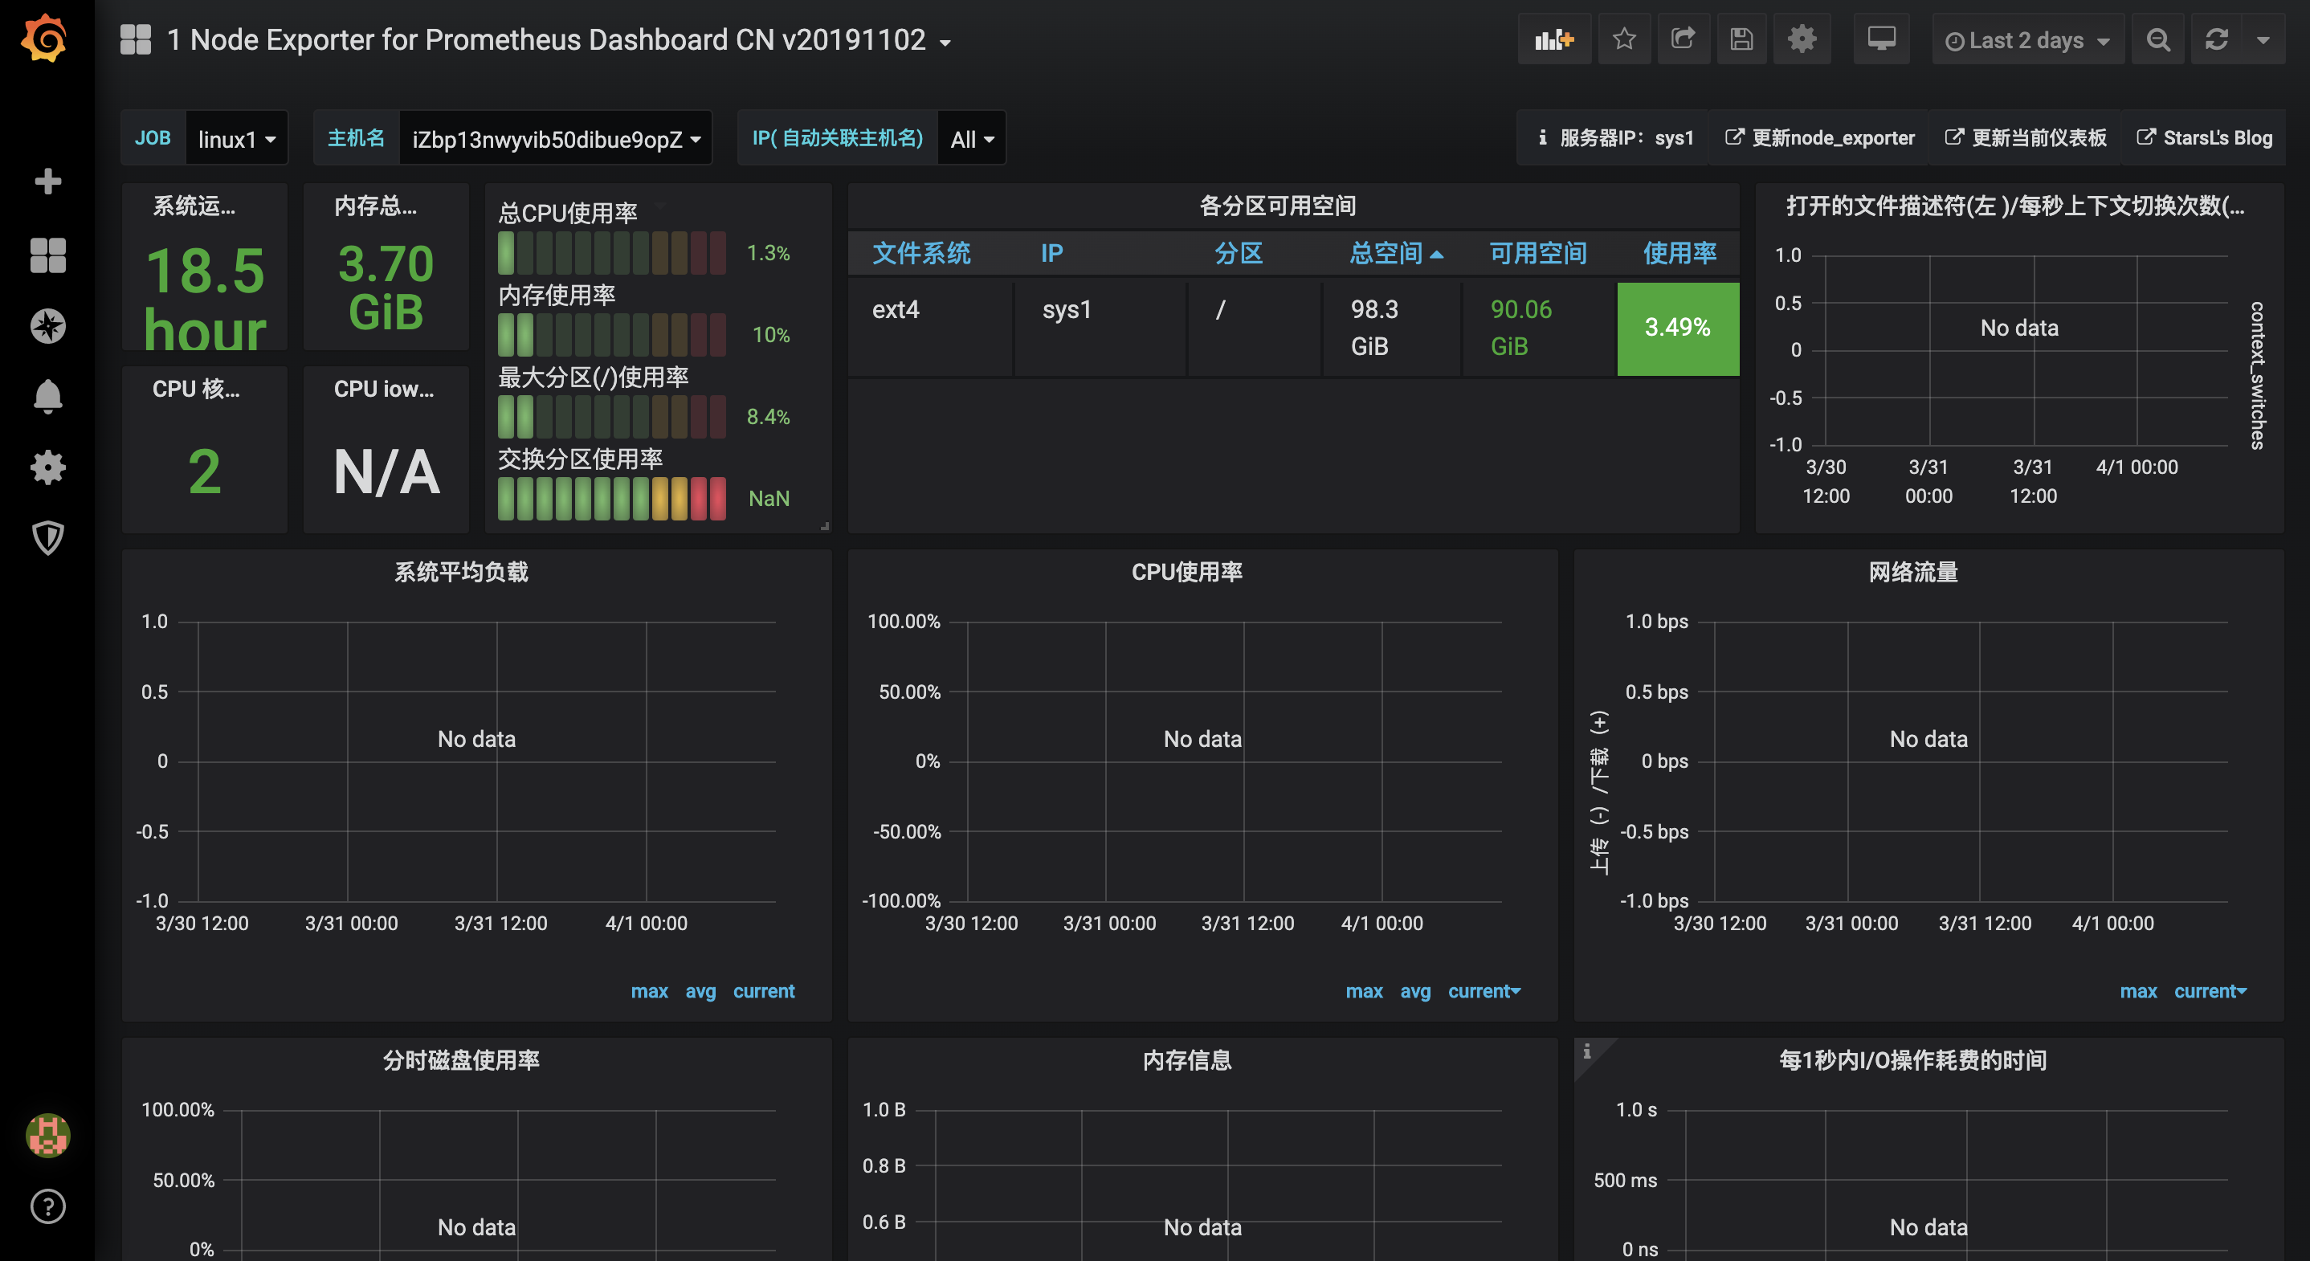This screenshot has height=1261, width=2310.
Task: Refresh the dashboard
Action: pyautogui.click(x=2217, y=39)
